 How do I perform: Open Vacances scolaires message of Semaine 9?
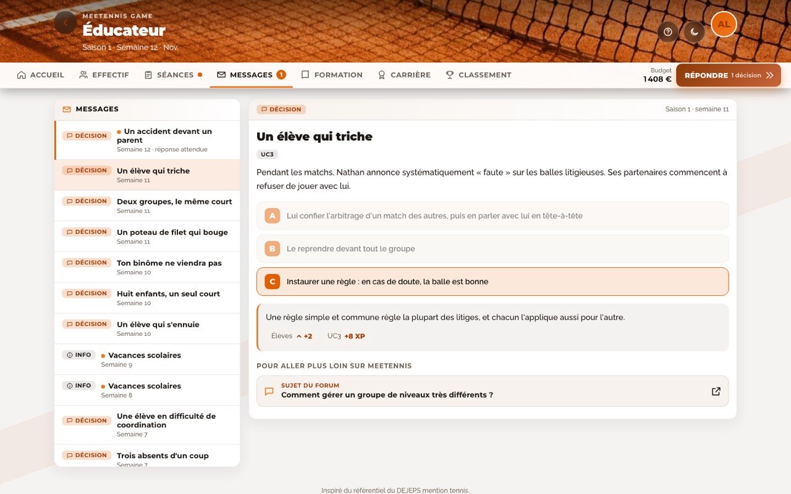pos(147,359)
